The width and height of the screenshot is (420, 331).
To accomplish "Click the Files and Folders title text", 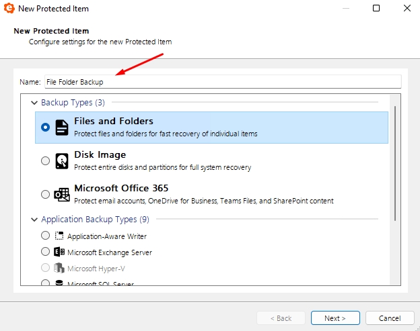I will point(114,121).
